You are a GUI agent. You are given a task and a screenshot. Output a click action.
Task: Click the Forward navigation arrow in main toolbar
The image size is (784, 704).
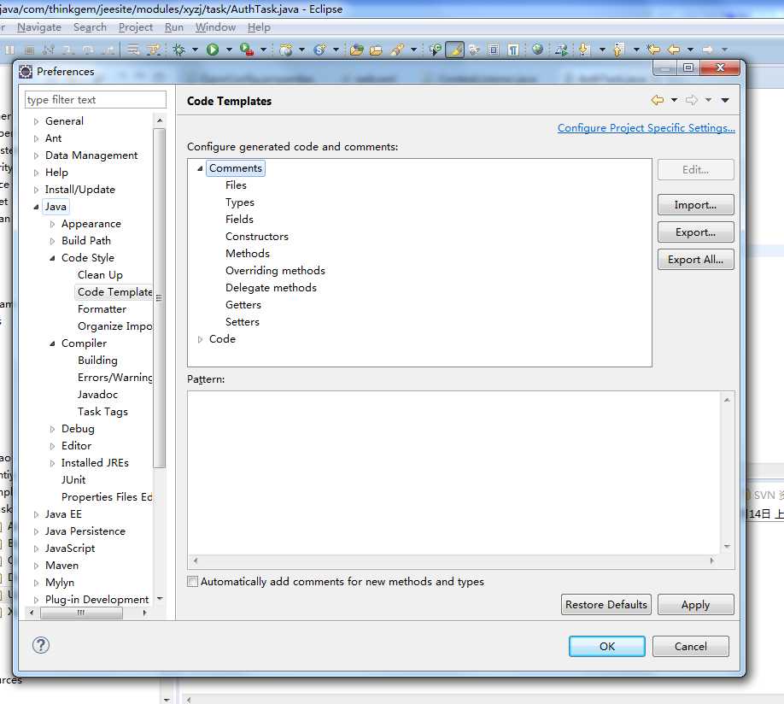coord(707,49)
